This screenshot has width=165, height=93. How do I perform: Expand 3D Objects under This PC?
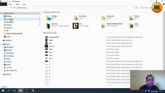coord(2,47)
